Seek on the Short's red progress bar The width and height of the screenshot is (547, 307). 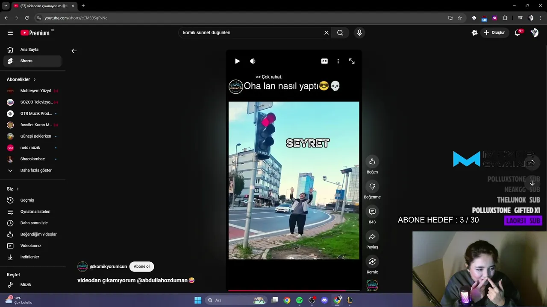coord(294,290)
